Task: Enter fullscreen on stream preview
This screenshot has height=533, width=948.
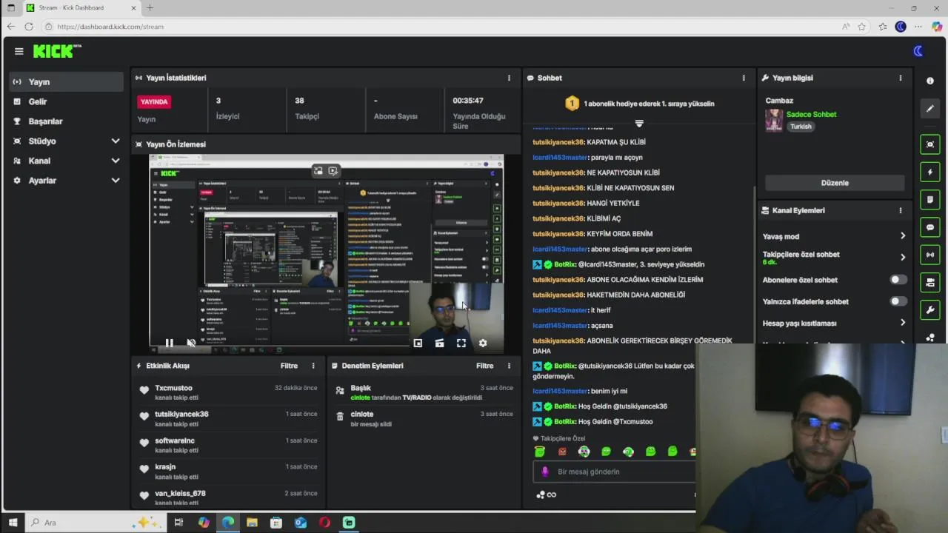Action: pos(461,343)
